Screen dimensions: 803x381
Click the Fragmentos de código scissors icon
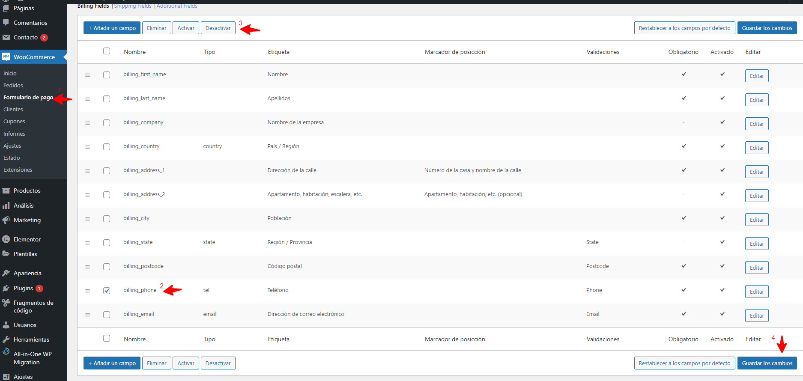click(x=6, y=303)
